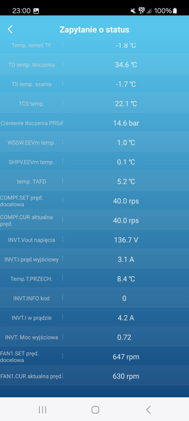Image resolution: width=189 pixels, height=421 pixels.
Task: Tap the battery icon in the status bar
Action: click(175, 11)
